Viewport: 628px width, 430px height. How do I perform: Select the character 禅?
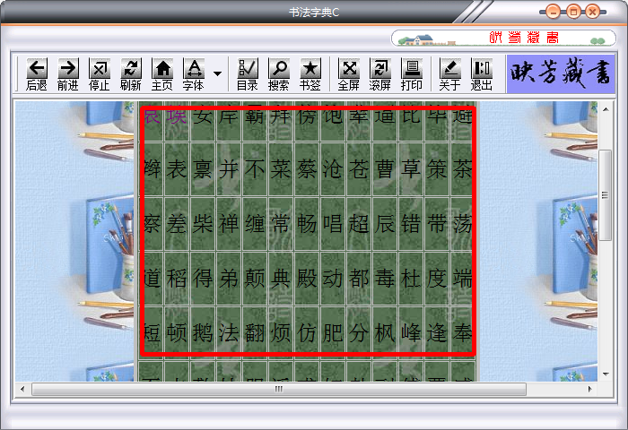(x=229, y=224)
